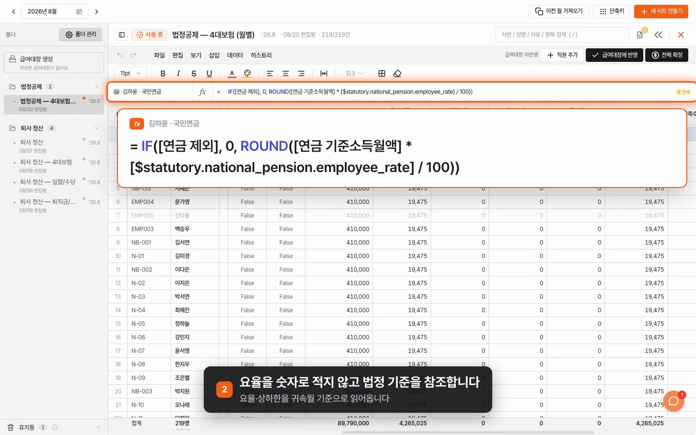The height and width of the screenshot is (435, 696).
Task: Click the info icon next to 휴지통
Action: (x=55, y=427)
